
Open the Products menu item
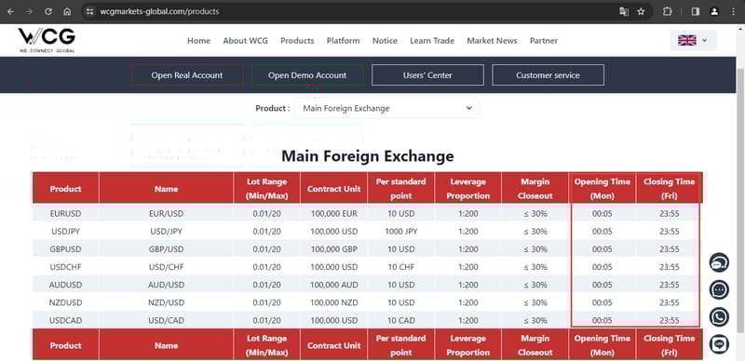coord(297,41)
